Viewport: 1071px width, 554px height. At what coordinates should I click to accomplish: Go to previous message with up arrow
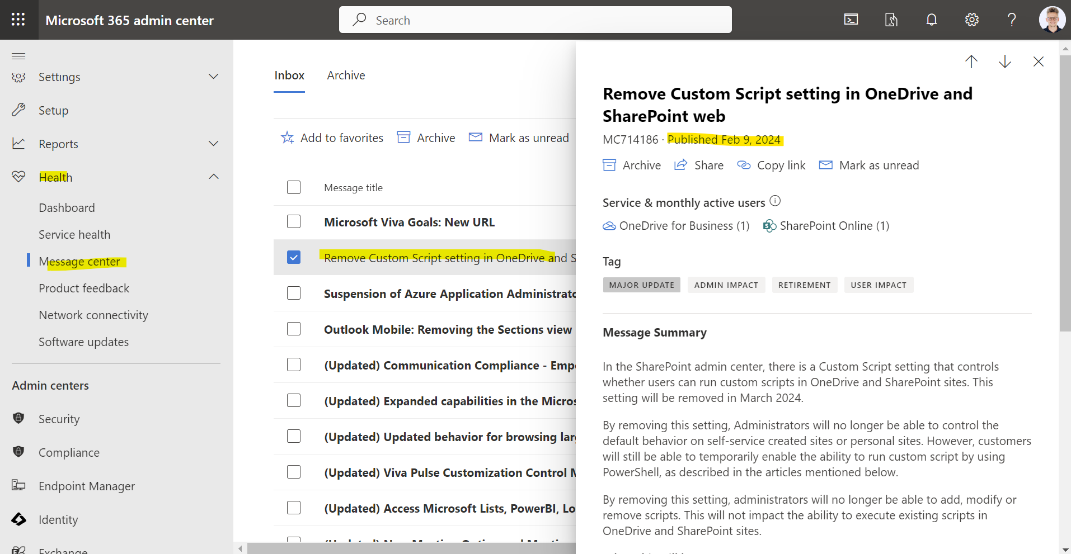(971, 61)
